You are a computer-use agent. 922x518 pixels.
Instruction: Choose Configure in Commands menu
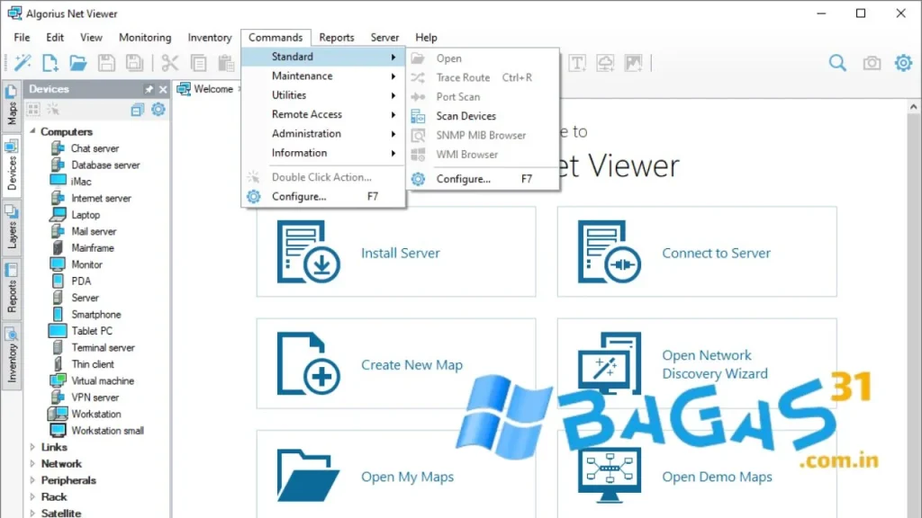point(323,196)
